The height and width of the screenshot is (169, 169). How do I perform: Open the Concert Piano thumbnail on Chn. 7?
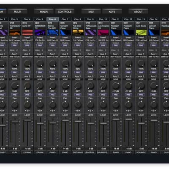pyautogui.click(x=65, y=33)
